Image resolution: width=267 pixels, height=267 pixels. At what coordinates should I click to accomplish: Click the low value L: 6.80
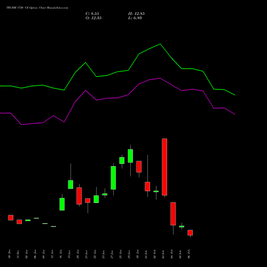coord(135,18)
